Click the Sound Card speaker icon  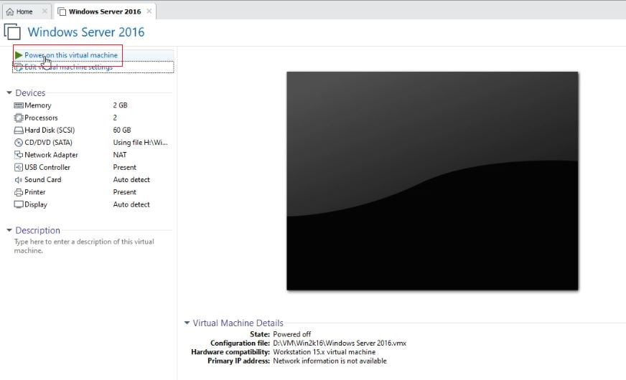coord(19,179)
